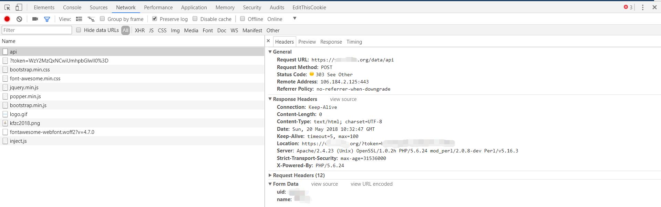This screenshot has width=661, height=207.
Task: Select the logo.gif file icon row
Action: pyautogui.click(x=132, y=114)
